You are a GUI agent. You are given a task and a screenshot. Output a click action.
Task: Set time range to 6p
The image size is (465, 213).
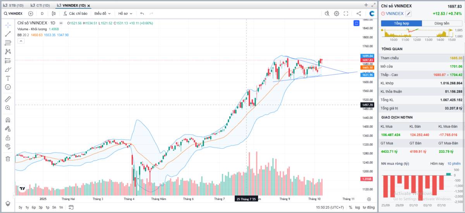[x=34, y=207]
